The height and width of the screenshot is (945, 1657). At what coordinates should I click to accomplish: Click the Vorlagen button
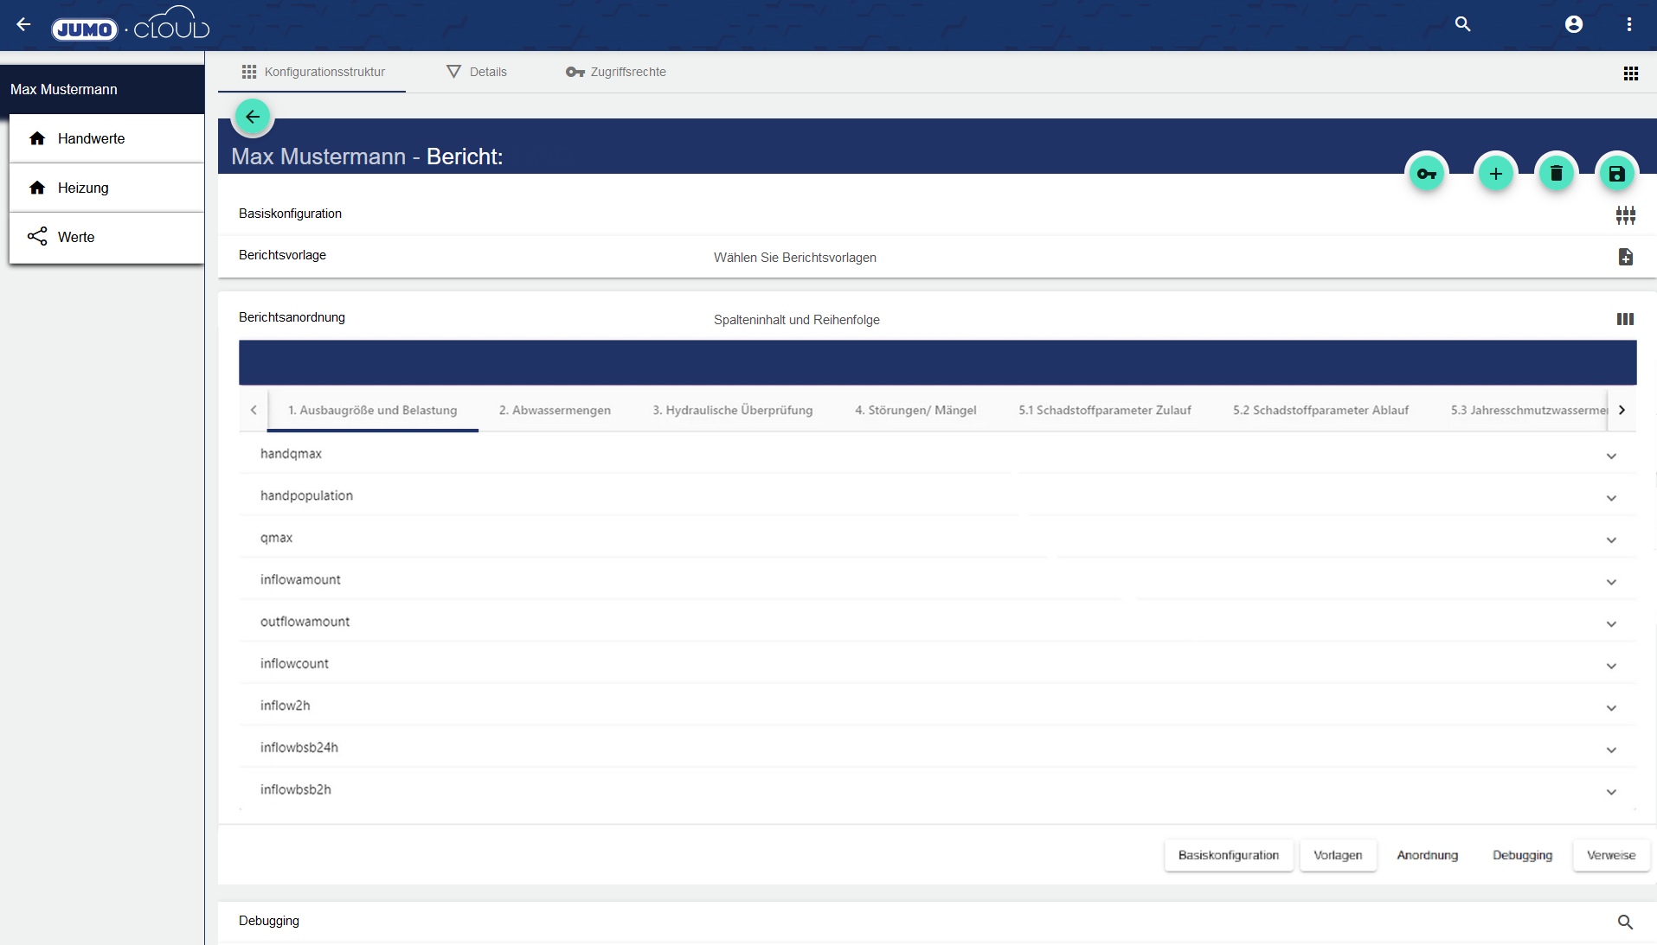(x=1338, y=855)
